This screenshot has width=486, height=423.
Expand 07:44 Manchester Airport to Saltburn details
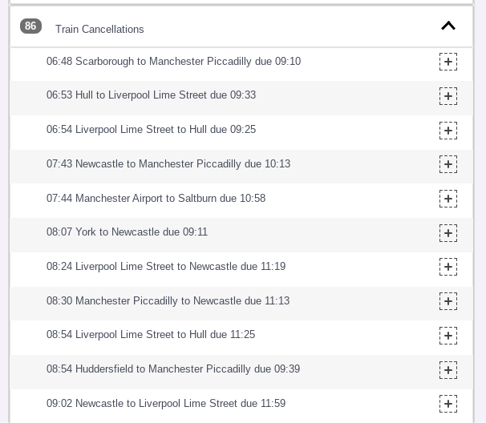(x=448, y=199)
